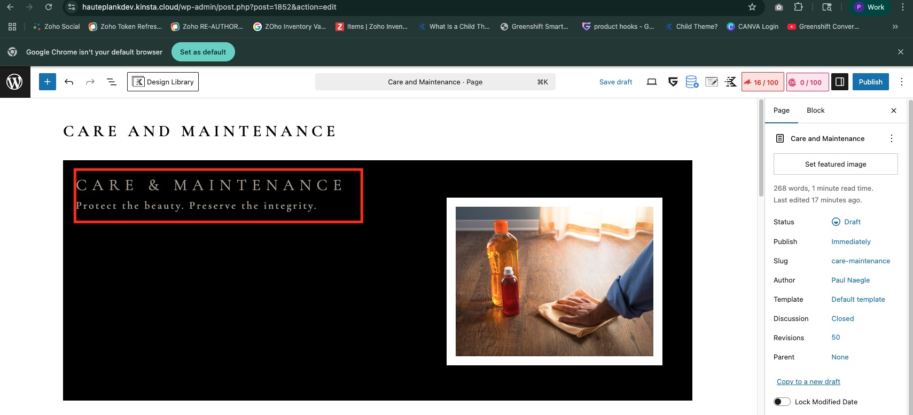Publish the page
The width and height of the screenshot is (913, 415).
(x=870, y=82)
